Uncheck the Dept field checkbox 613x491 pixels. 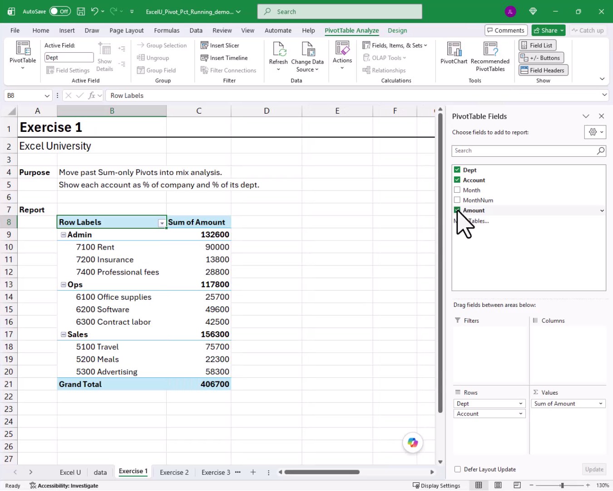click(457, 170)
